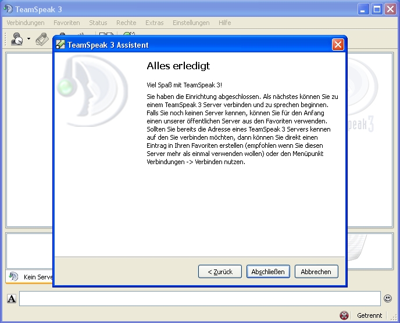Click the text format A icon
The height and width of the screenshot is (323, 400).
[x=12, y=299]
